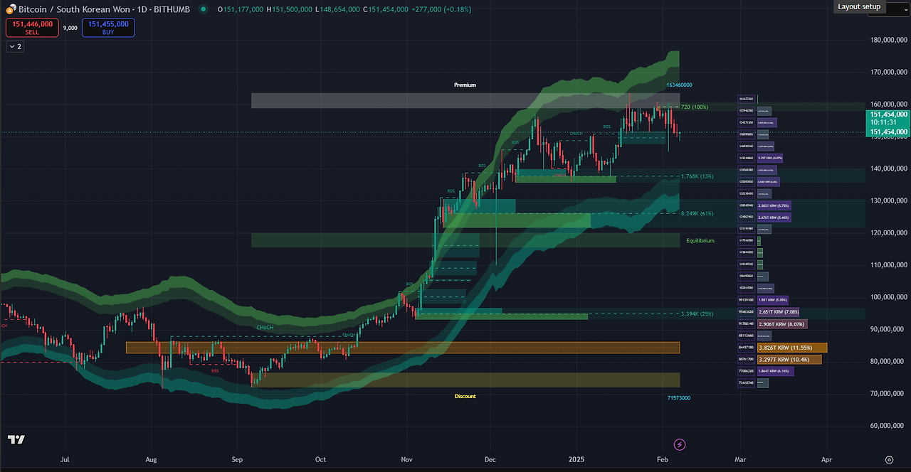Image resolution: width=911 pixels, height=472 pixels.
Task: Click the purple lightning bolt icon
Action: click(x=680, y=445)
